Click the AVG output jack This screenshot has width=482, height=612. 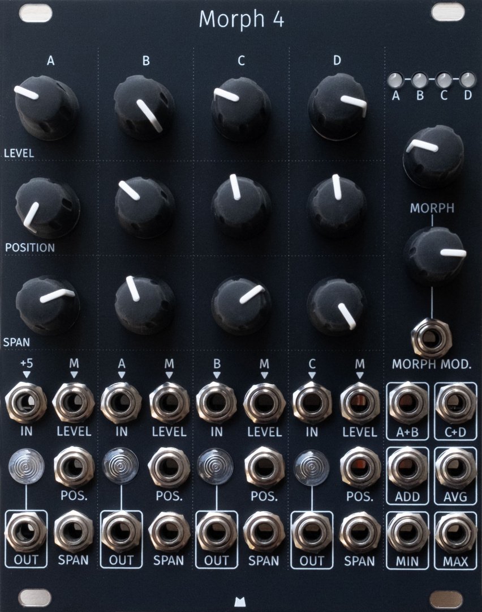(x=455, y=469)
